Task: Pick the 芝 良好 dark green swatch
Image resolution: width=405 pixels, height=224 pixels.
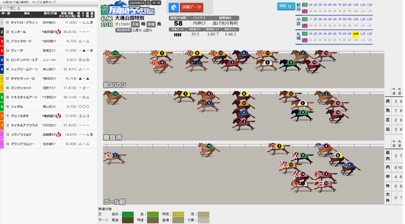Action: [x=128, y=214]
